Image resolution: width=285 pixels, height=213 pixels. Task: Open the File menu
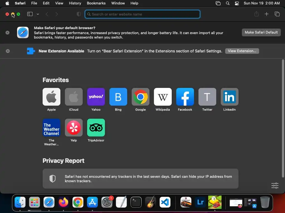point(34,3)
